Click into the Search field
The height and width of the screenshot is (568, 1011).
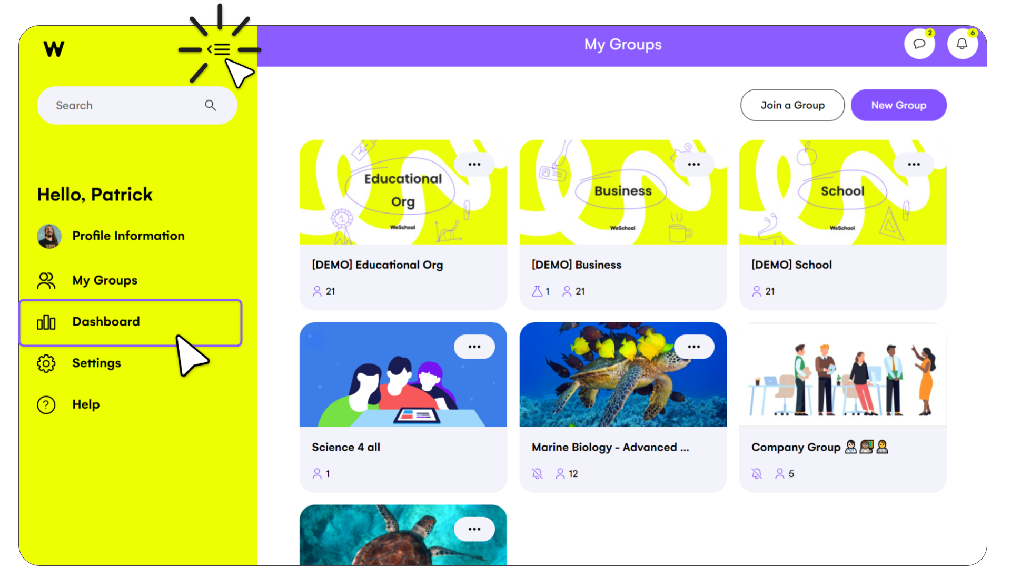pos(137,105)
